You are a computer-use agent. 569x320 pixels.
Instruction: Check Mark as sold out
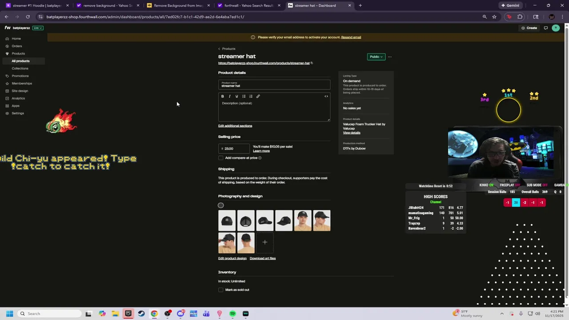pos(221,290)
